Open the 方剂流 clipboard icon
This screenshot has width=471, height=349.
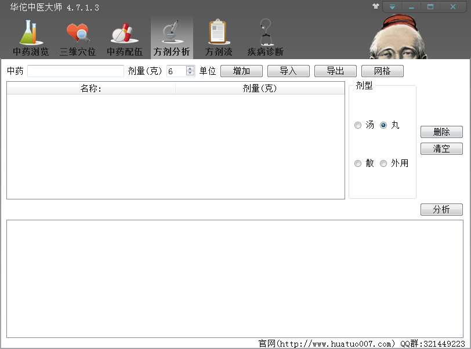[x=219, y=38]
